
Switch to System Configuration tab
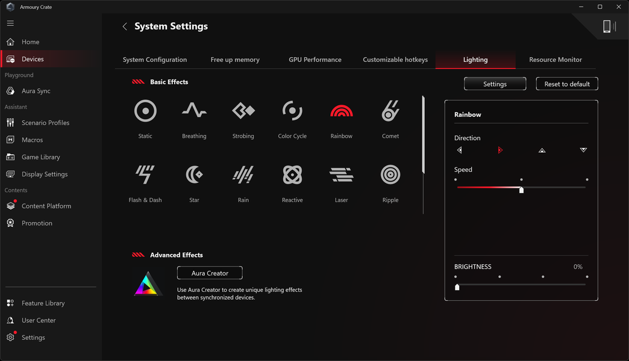click(155, 60)
